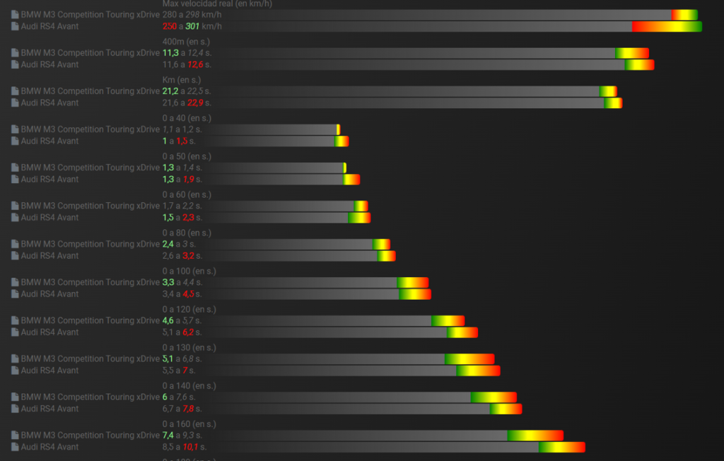Select Audi RS4 document icon in 0 a 160
724x461 pixels.
tap(15, 447)
